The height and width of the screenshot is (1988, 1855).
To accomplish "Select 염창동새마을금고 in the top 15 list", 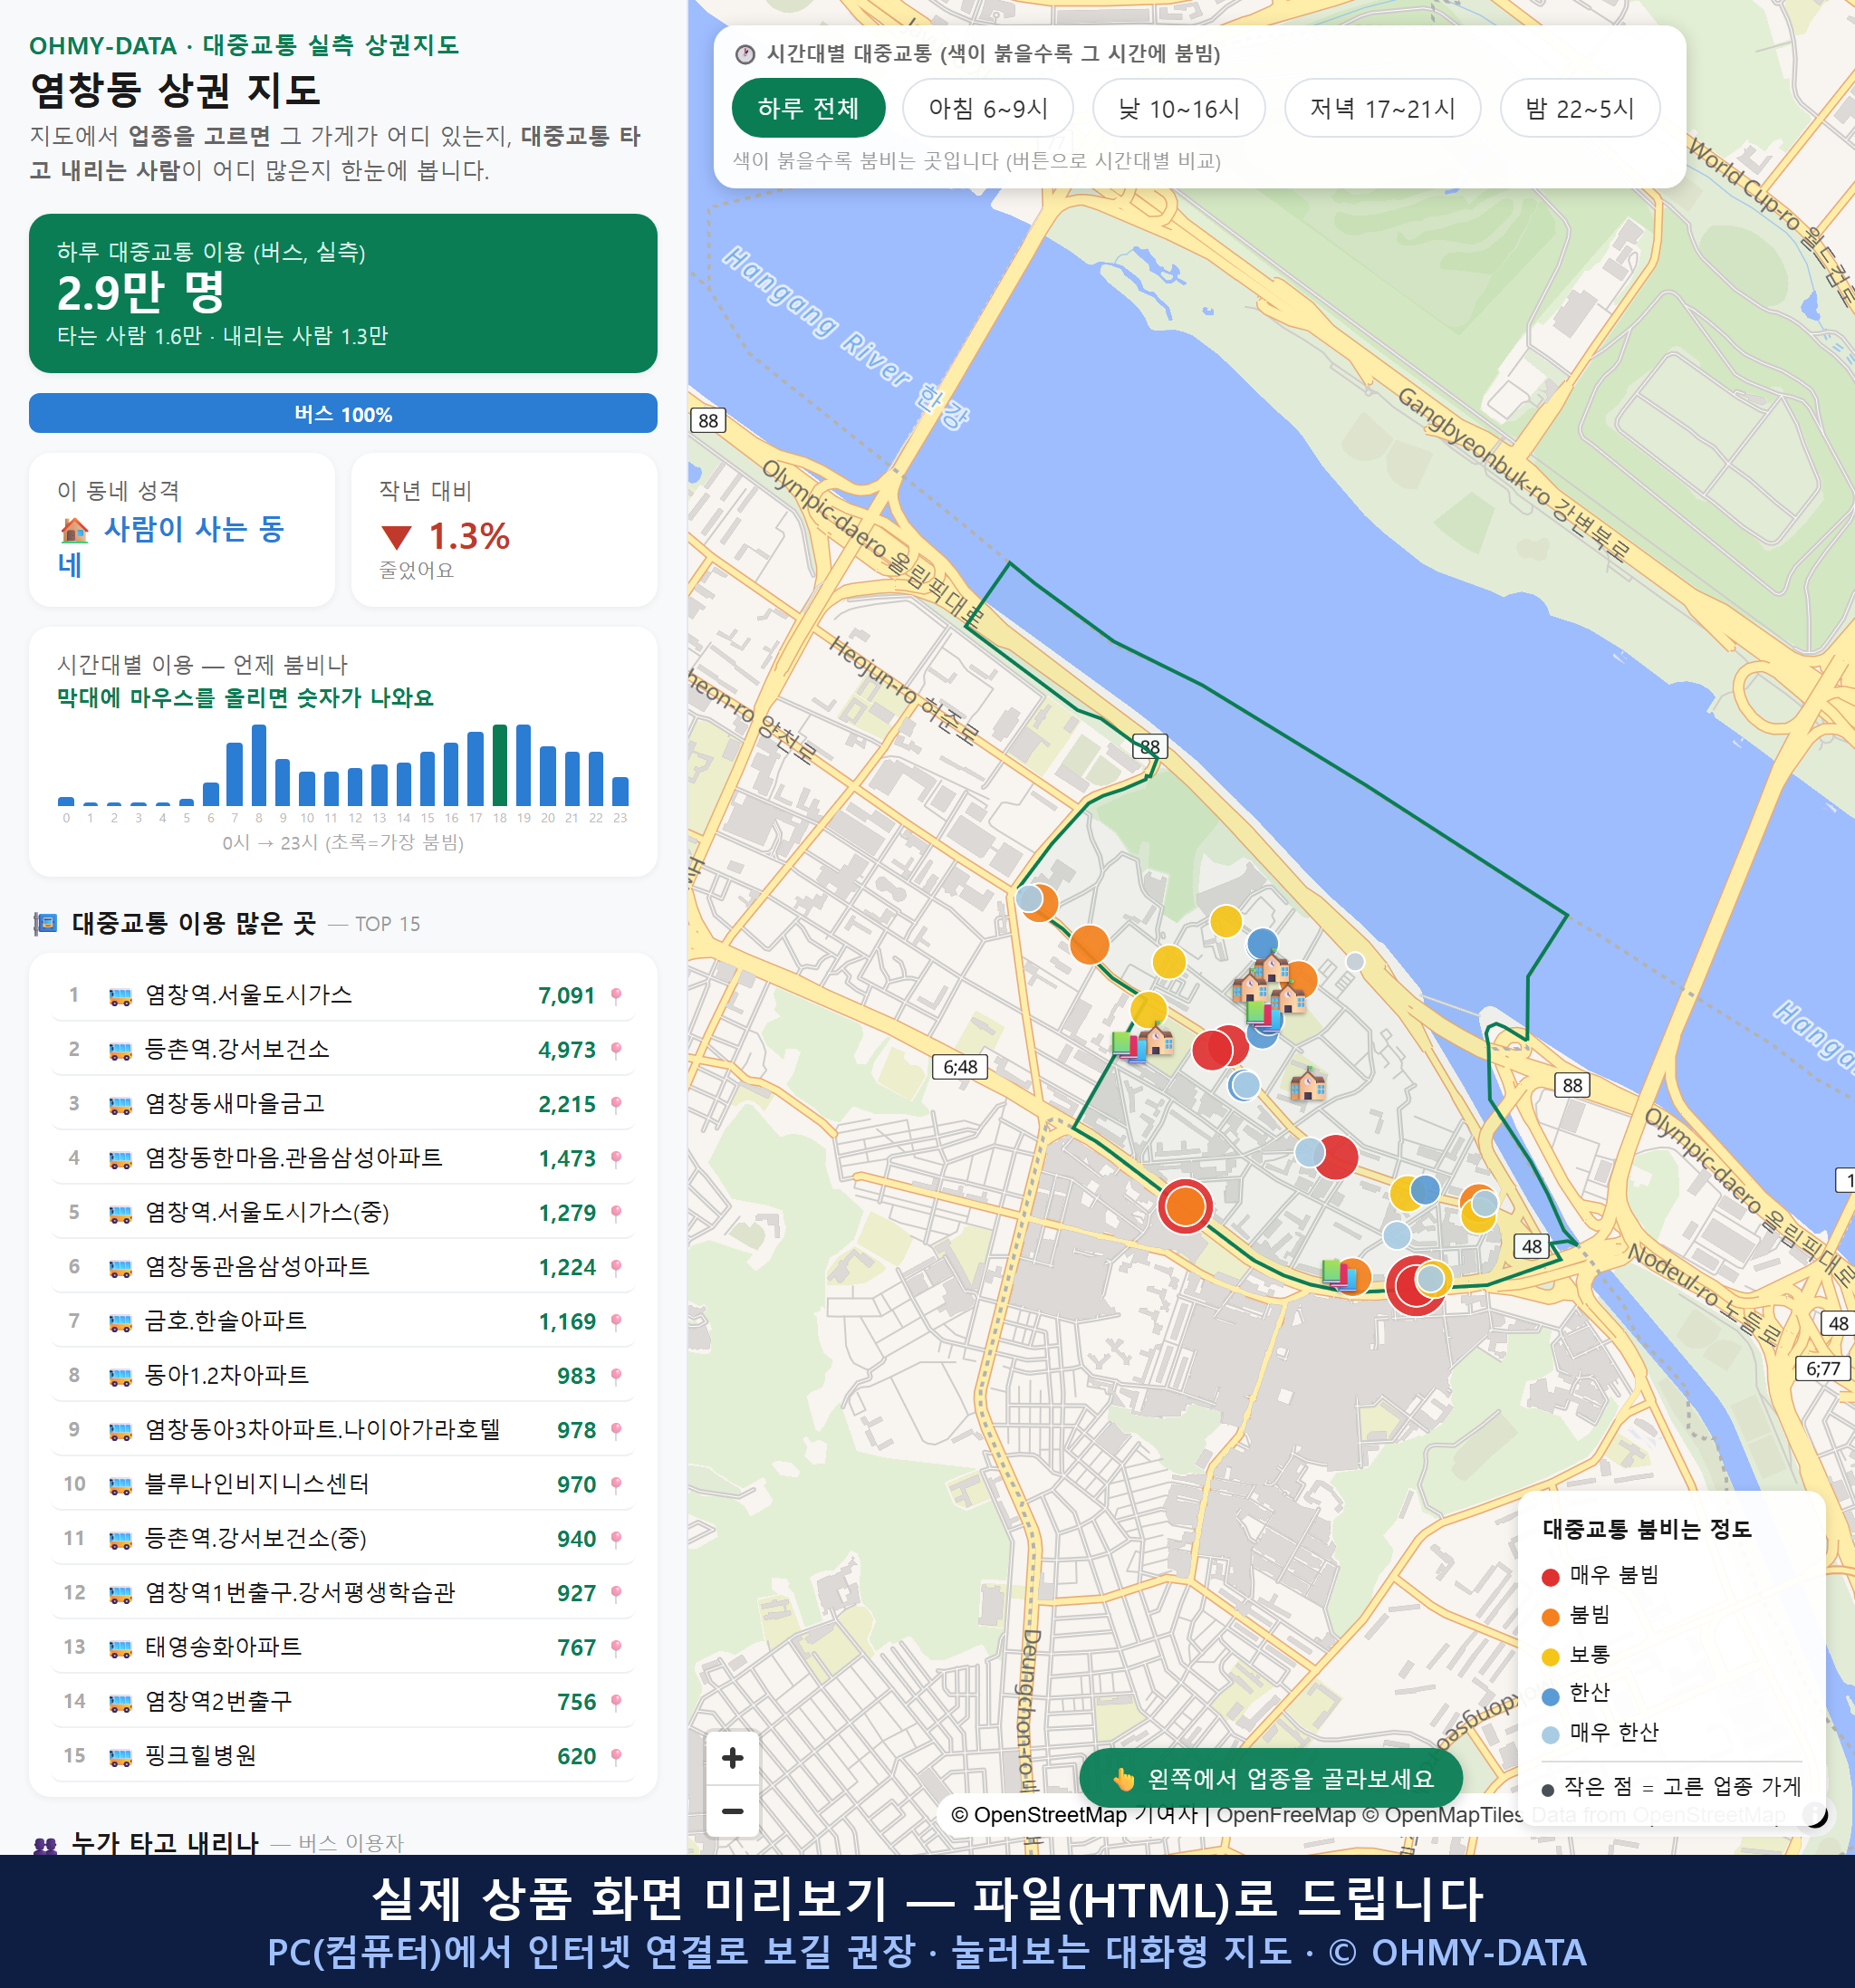I will click(x=235, y=1104).
